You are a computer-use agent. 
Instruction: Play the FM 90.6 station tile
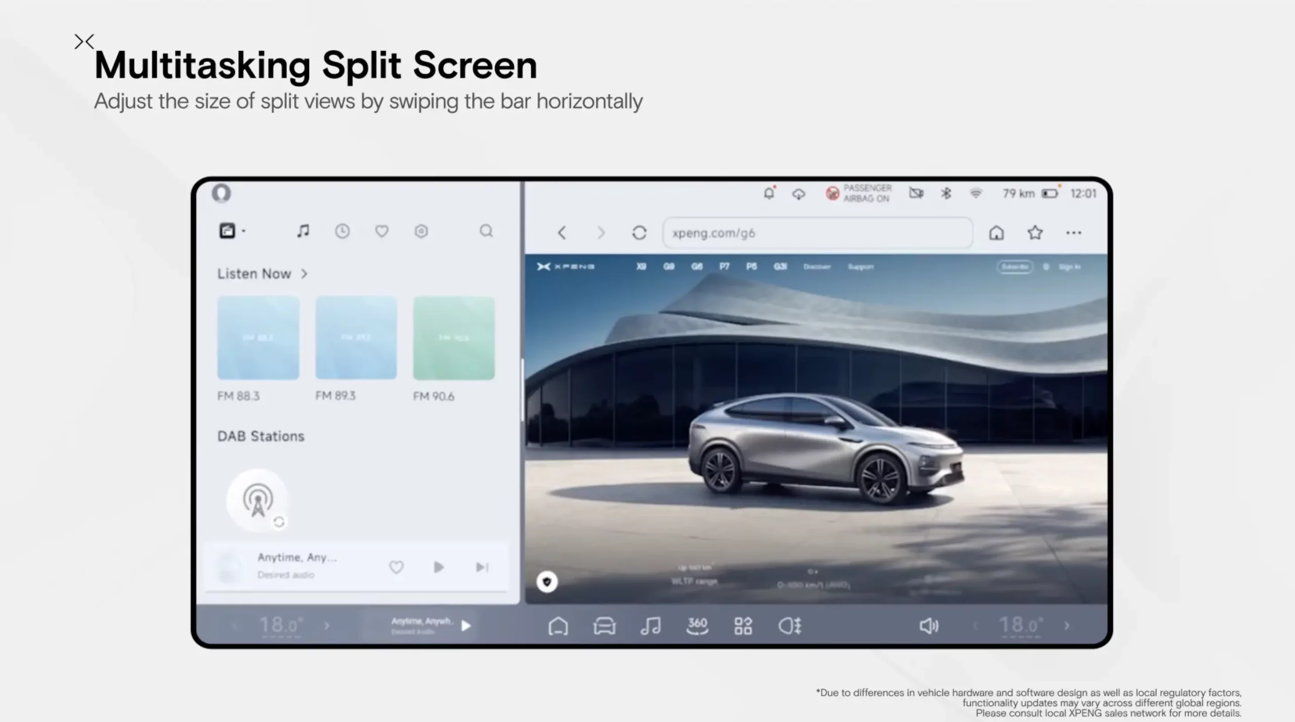454,338
